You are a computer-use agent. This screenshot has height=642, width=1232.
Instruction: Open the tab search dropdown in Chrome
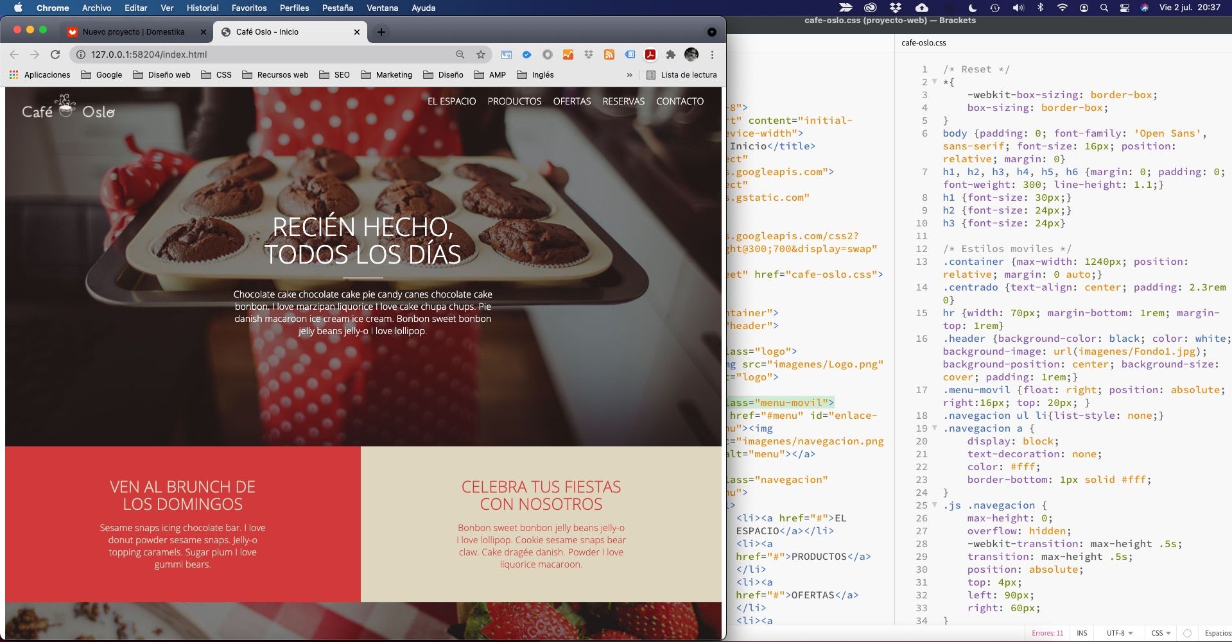(711, 32)
